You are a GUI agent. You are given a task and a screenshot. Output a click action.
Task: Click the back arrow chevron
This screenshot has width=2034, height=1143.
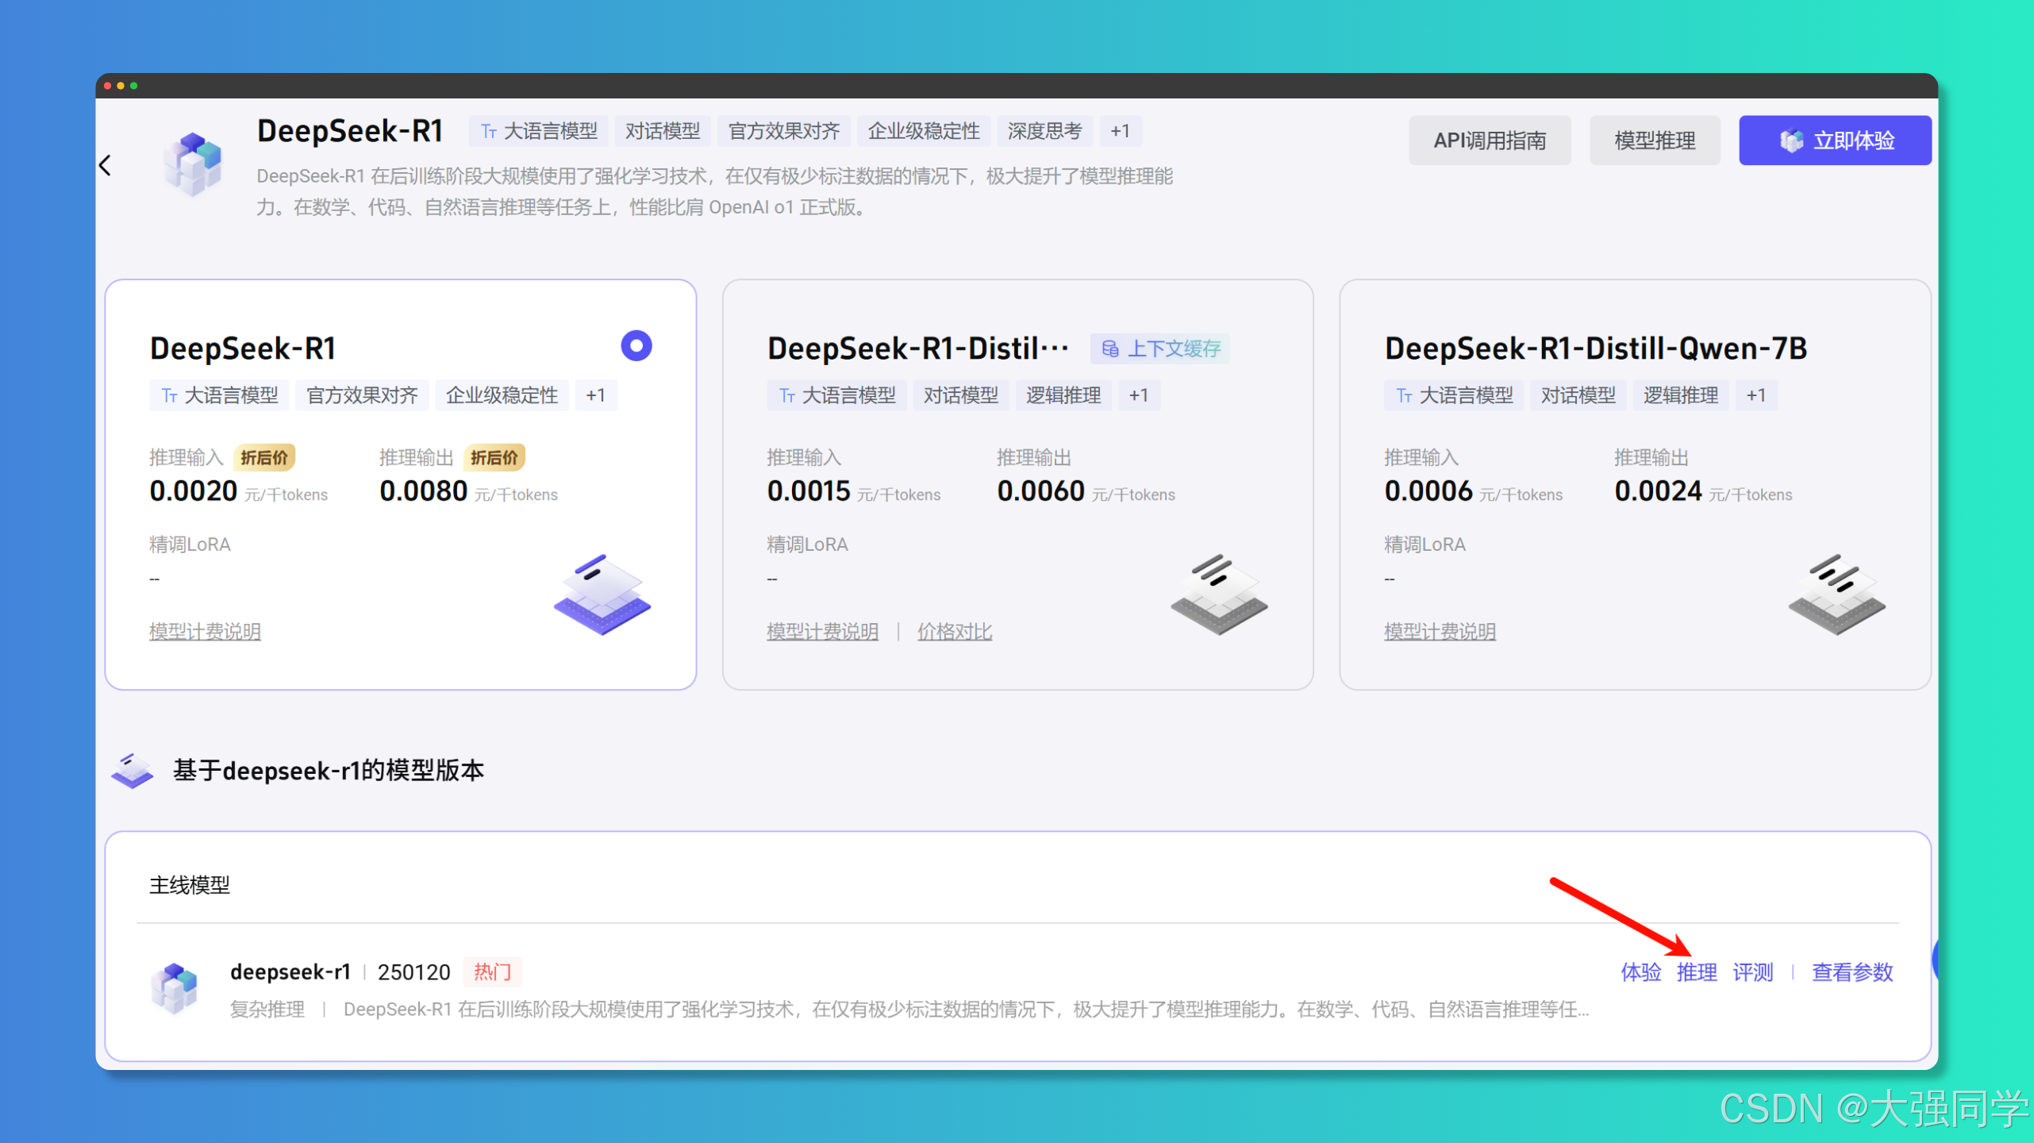(x=106, y=165)
